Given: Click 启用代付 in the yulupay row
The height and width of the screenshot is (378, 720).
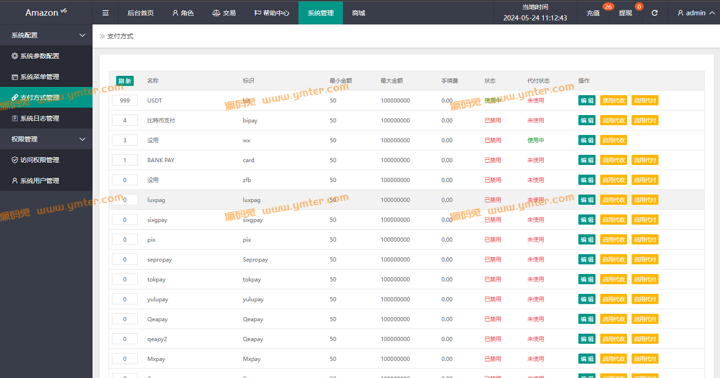Looking at the screenshot, I should pyautogui.click(x=645, y=299).
